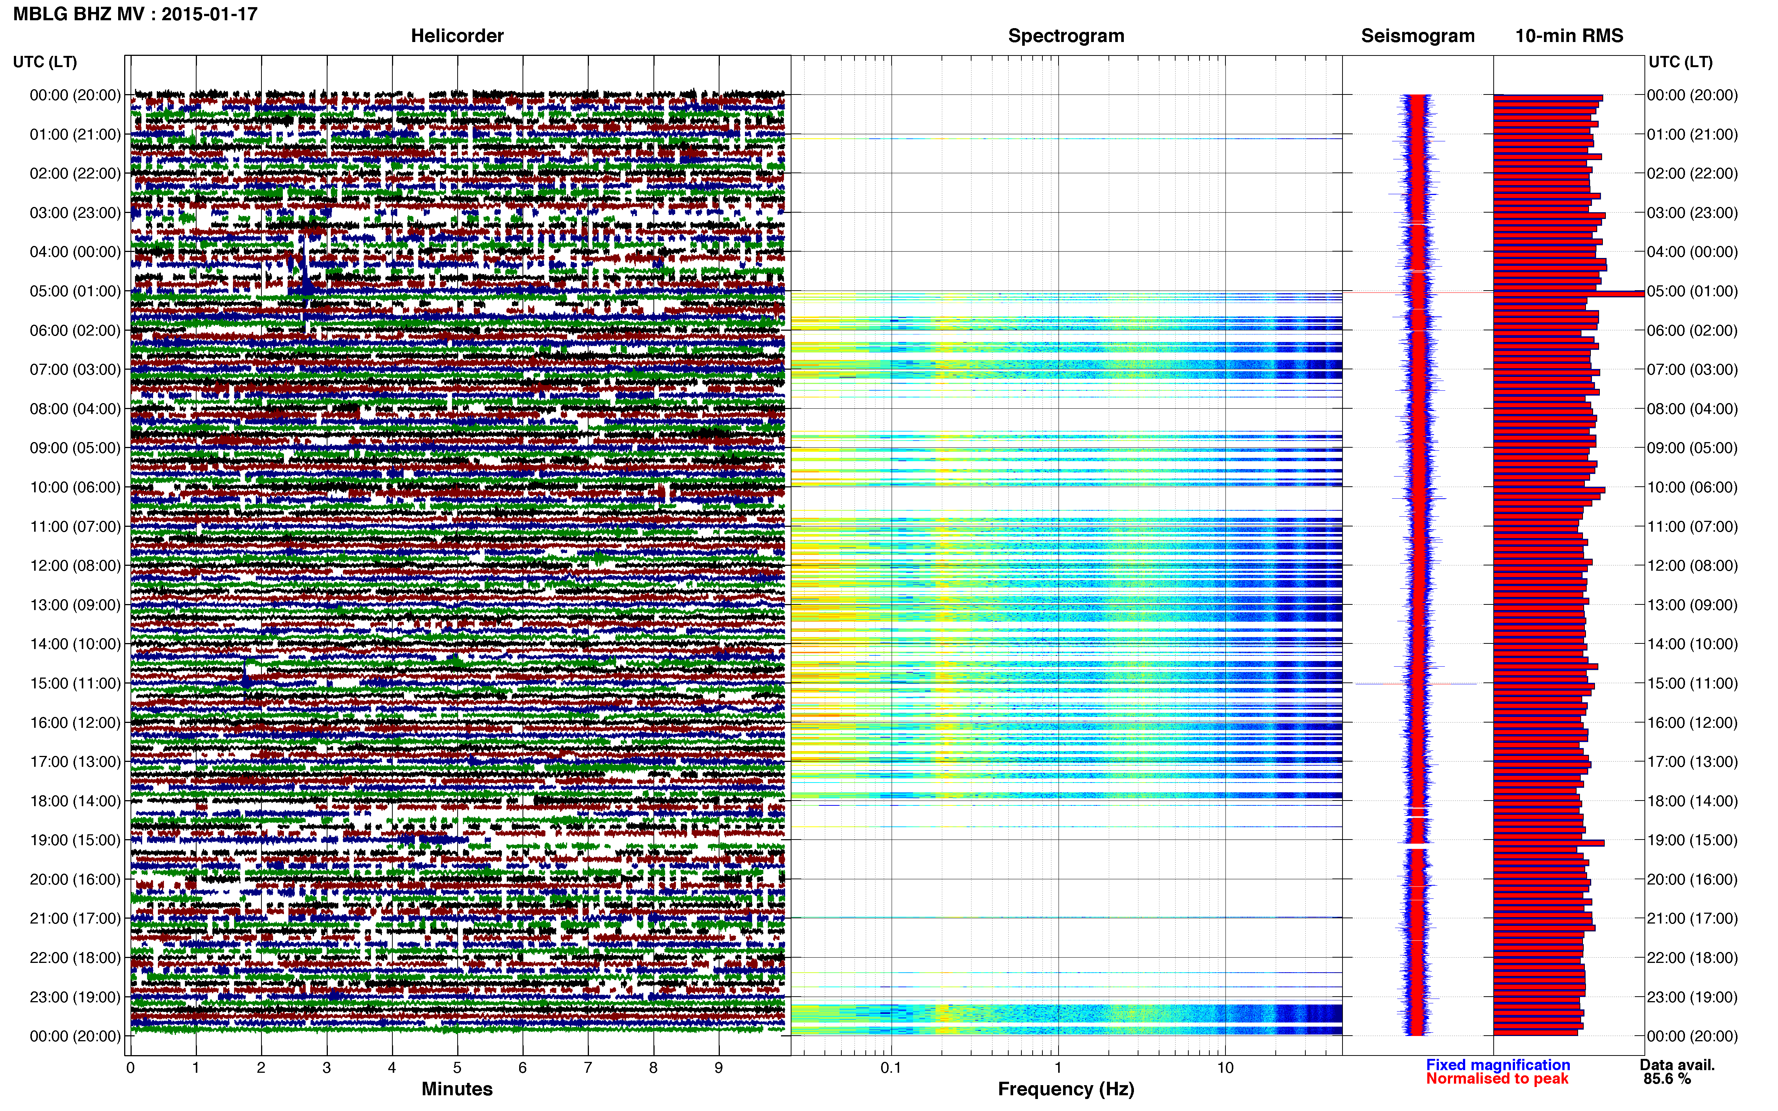Click left-axis time label '13:00 (09:00)'
Screen dimensions: 1778x1111
pos(75,605)
